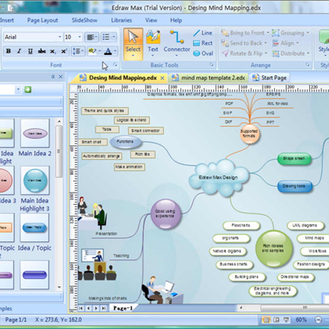Pick the Rect drawing tool
Image resolution: width=329 pixels, height=329 pixels.
[203, 43]
